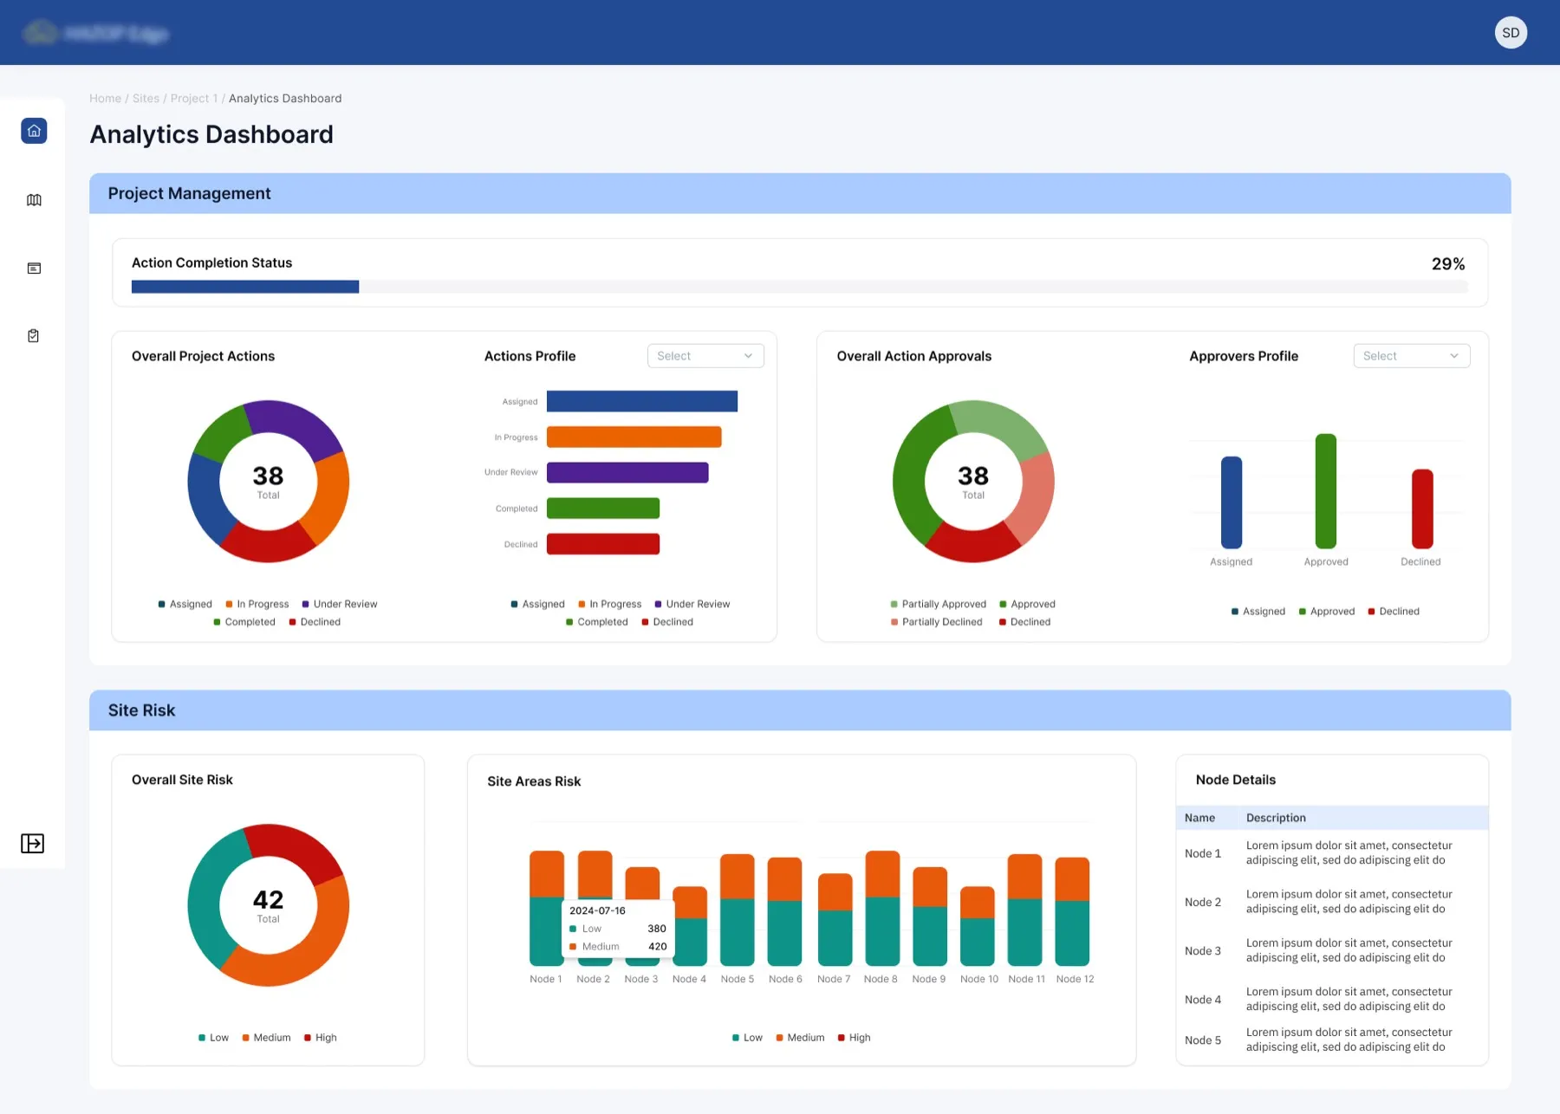Screen dimensions: 1560x1114
Task: Open the SD user avatar
Action: pyautogui.click(x=1511, y=33)
